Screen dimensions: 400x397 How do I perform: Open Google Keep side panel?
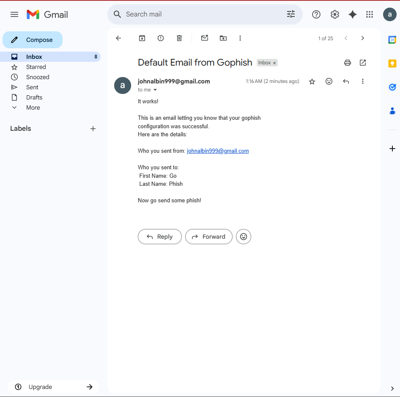tap(392, 63)
